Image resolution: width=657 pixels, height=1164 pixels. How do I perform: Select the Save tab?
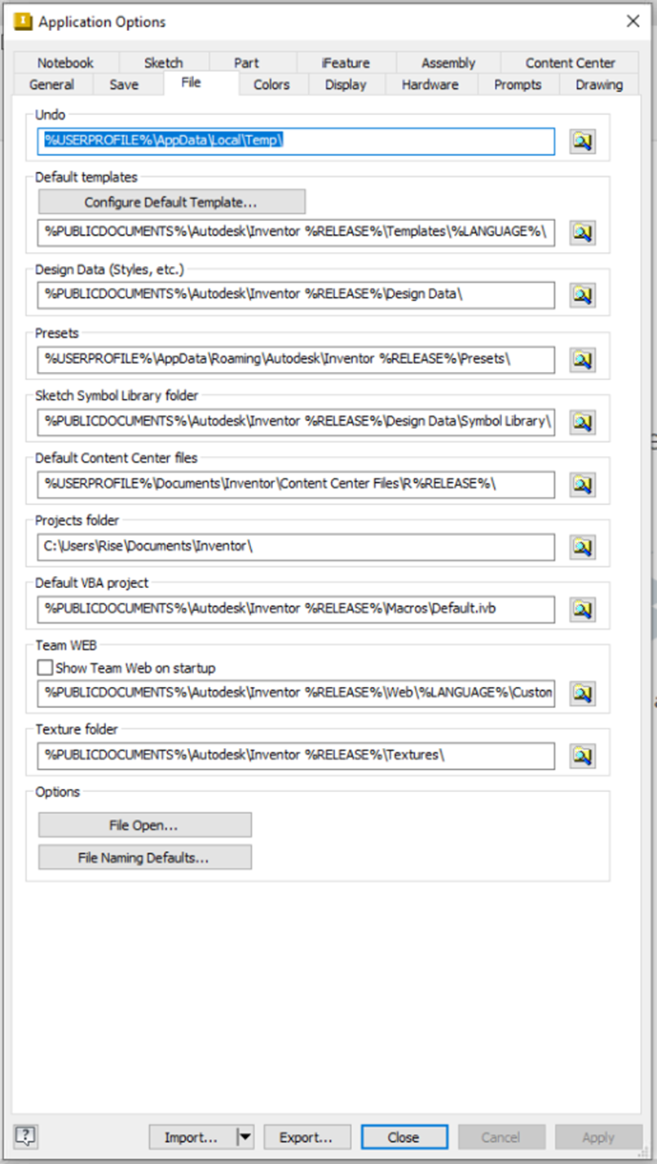(124, 85)
